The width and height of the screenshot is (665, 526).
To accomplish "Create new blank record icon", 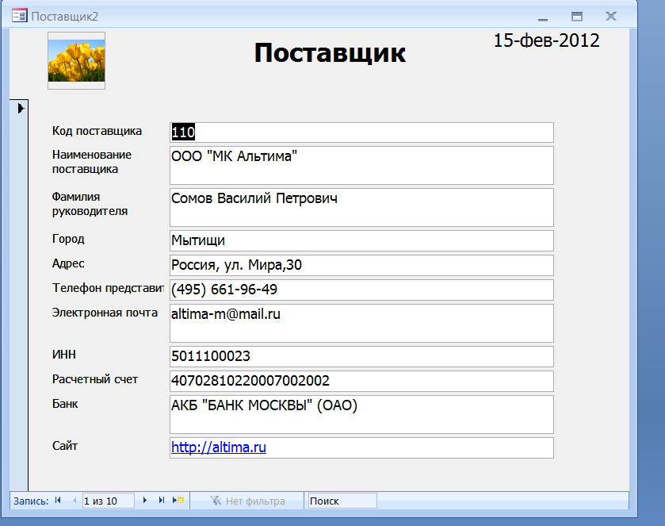I will tap(178, 501).
